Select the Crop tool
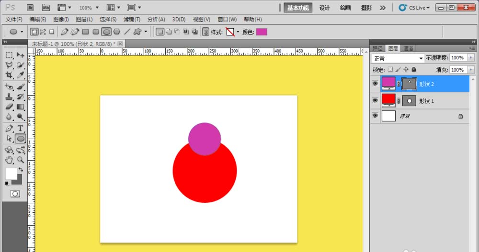Image resolution: width=479 pixels, height=252 pixels. point(9,75)
